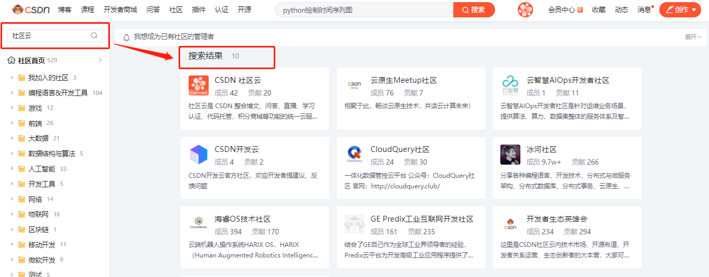Click the top search field with python绘制时间序列图
The width and height of the screenshot is (709, 277).
coord(364,9)
